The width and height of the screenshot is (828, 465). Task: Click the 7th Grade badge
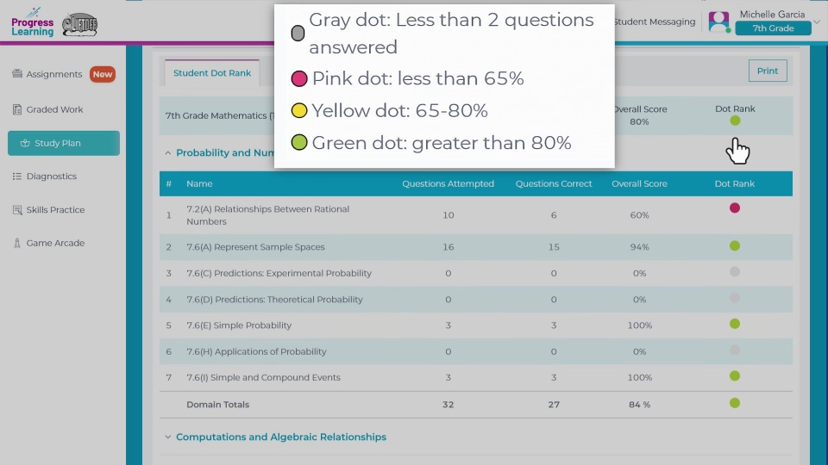pos(772,28)
